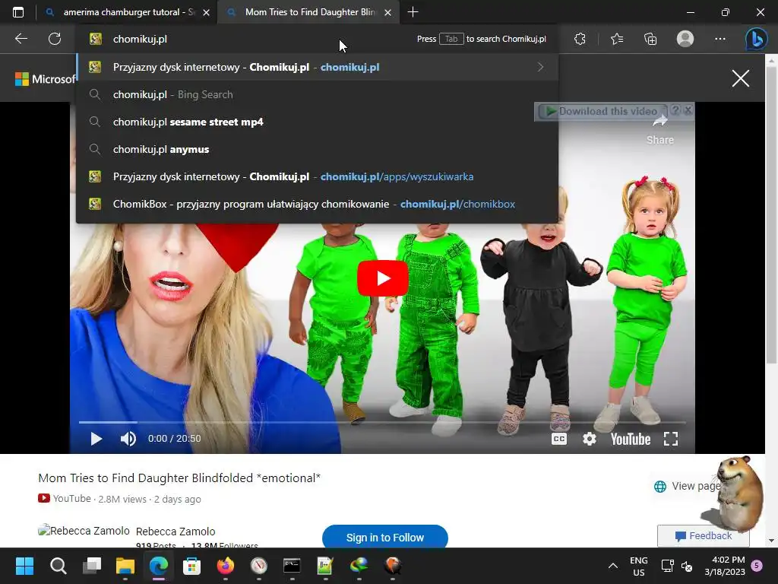Image resolution: width=778 pixels, height=584 pixels.
Task: Open the Collections icon
Action: 650,39
